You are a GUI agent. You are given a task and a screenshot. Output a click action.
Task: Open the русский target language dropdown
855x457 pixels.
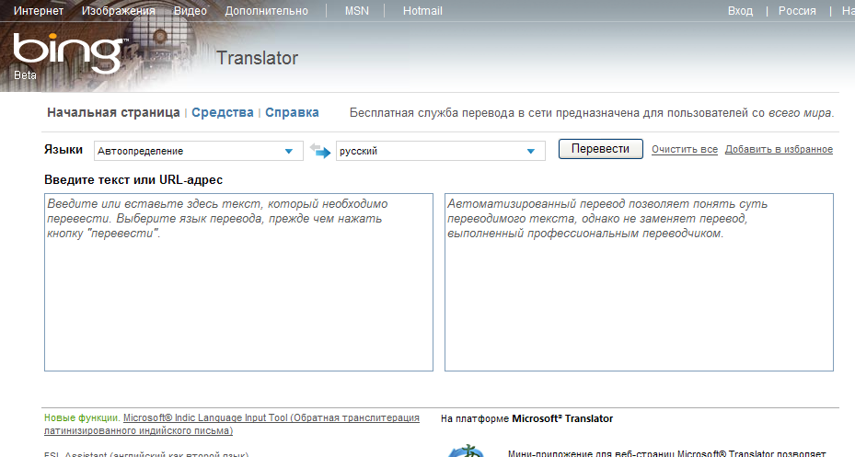point(441,151)
